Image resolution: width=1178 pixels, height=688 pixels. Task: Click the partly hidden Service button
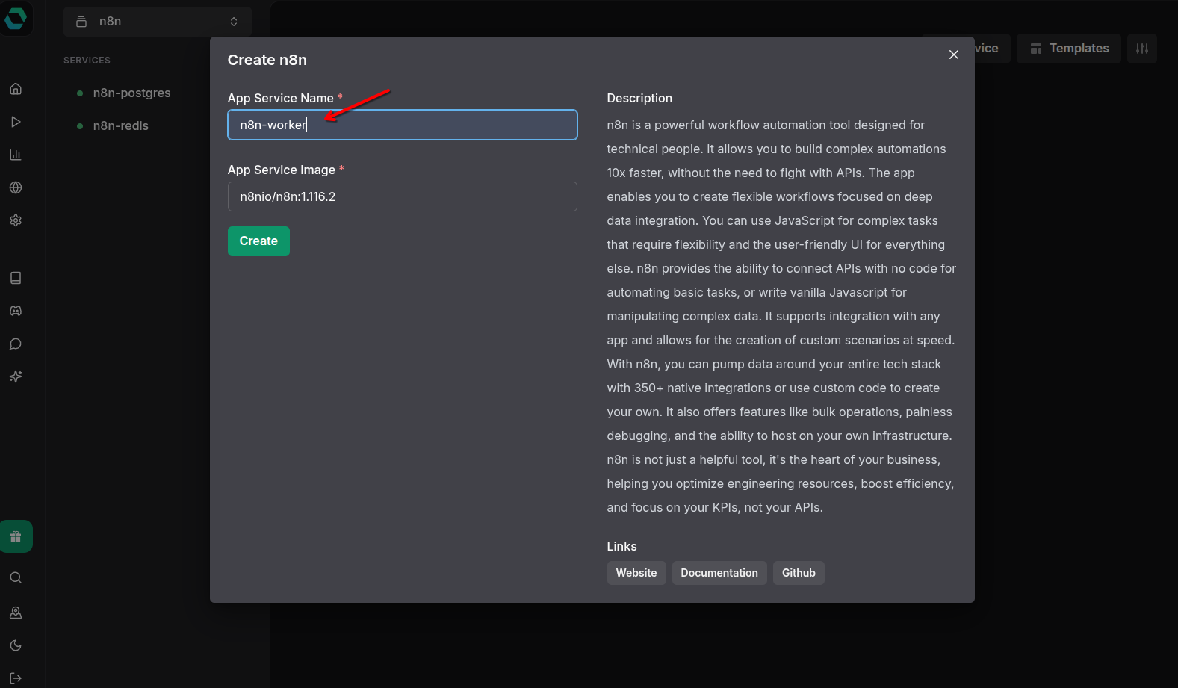992,49
